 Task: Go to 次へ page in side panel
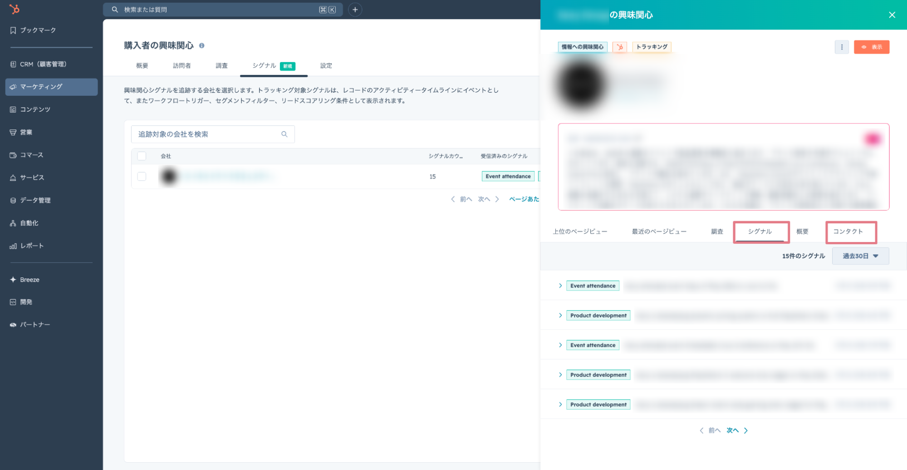coord(737,430)
